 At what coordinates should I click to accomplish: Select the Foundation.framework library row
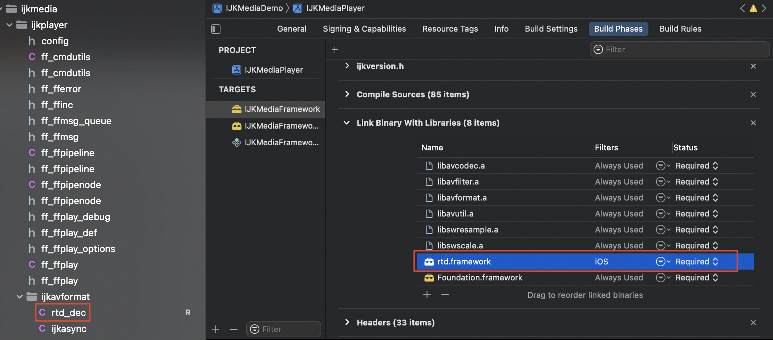coord(585,278)
